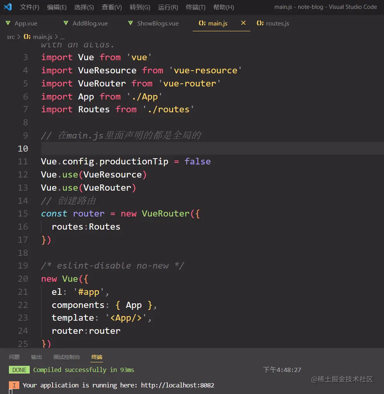Click 'vue-resource' string on line 4
Viewport: 384px width, 394px height.
pos(206,70)
